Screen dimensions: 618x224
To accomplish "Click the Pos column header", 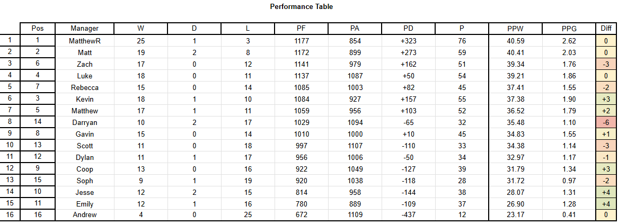I will coord(38,29).
